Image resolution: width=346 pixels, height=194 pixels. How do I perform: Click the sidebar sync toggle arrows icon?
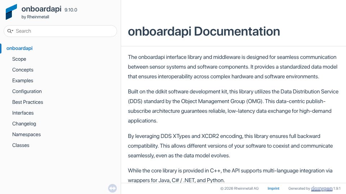pyautogui.click(x=112, y=188)
